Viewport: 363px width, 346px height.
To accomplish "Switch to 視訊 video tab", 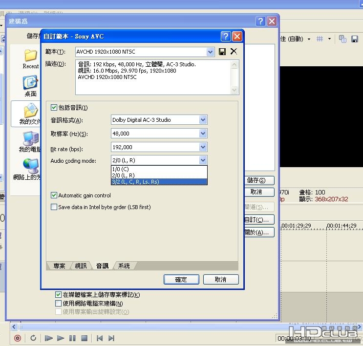I will point(81,266).
